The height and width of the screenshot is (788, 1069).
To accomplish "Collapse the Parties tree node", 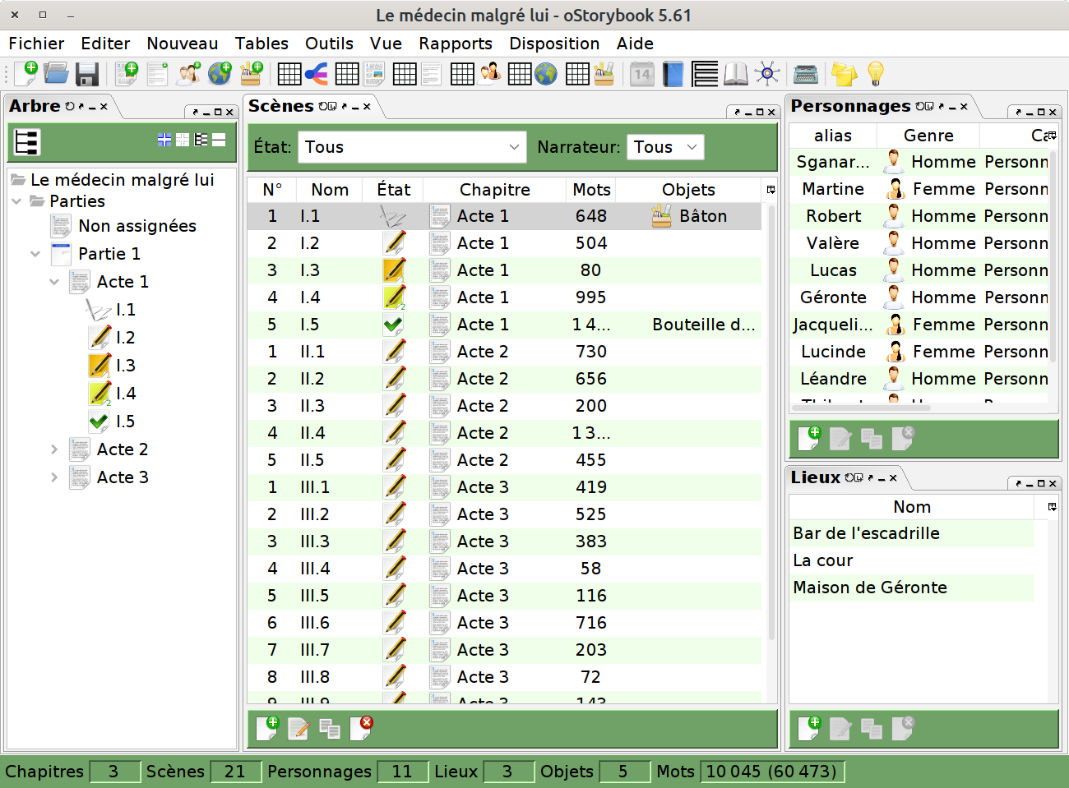I will pyautogui.click(x=16, y=201).
